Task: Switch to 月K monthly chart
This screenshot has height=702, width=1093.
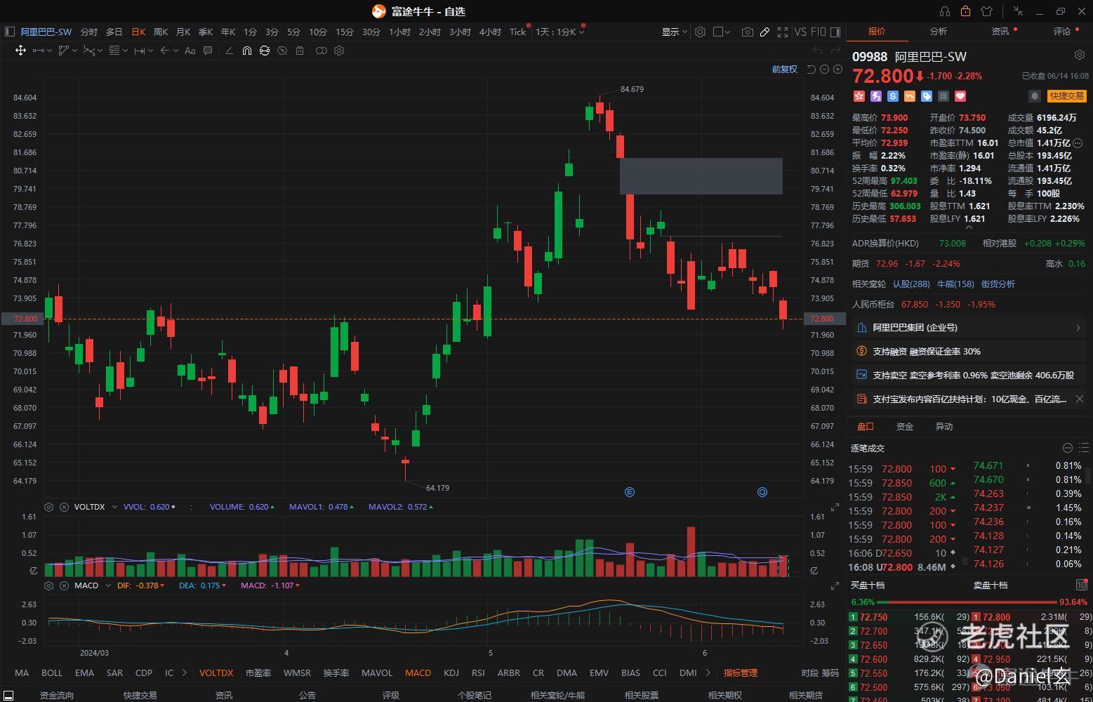Action: [183, 32]
